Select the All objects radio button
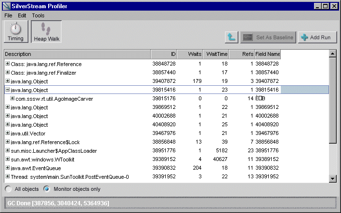The width and height of the screenshot is (341, 213). 8,189
